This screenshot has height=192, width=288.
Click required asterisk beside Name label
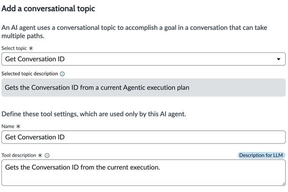pyautogui.click(x=19, y=126)
